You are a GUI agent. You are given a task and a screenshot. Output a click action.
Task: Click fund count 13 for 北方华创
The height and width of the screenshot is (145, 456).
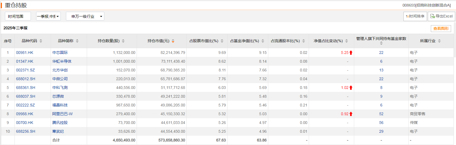pyautogui.click(x=381, y=70)
